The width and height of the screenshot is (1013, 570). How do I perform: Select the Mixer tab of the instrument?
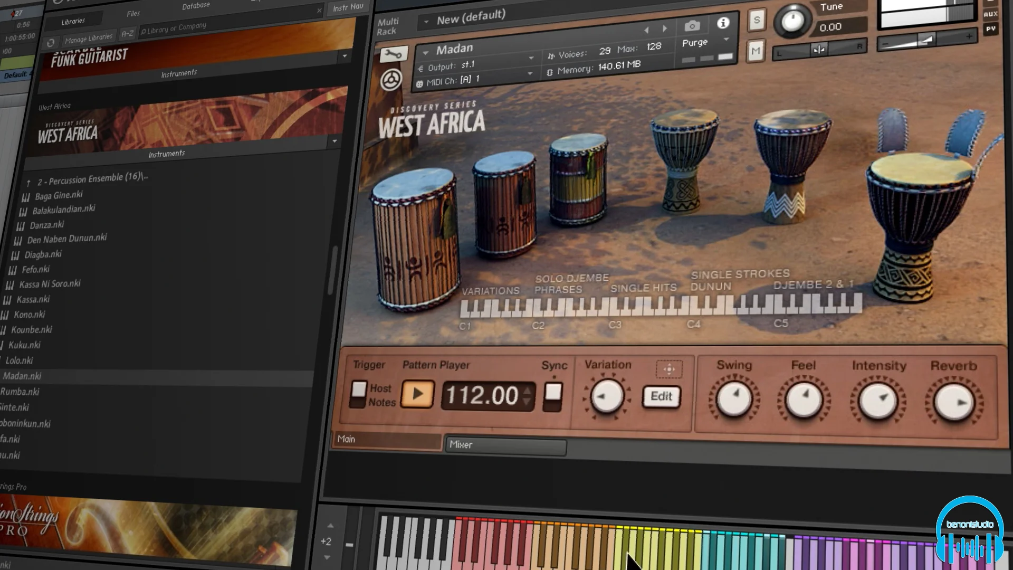click(x=505, y=446)
